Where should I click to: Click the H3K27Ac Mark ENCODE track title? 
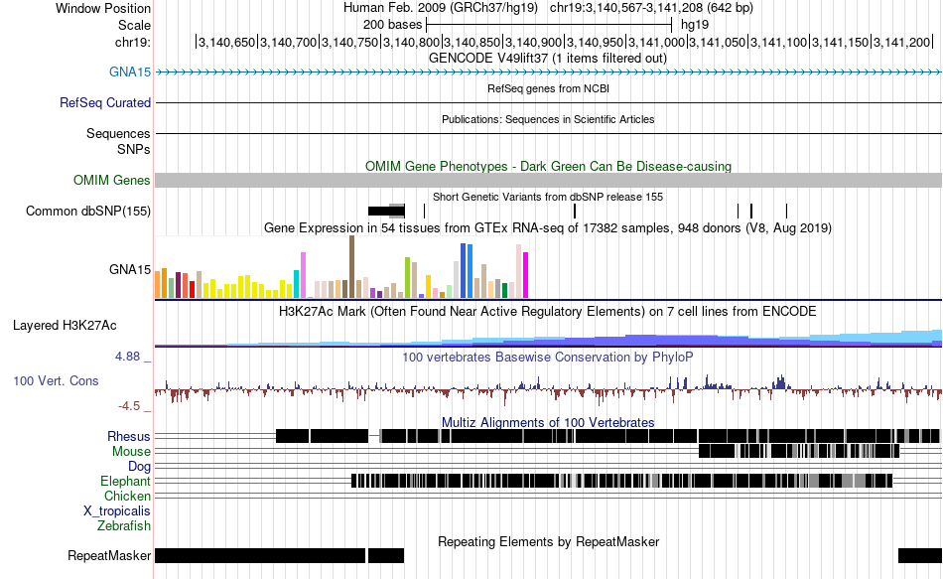coord(548,311)
